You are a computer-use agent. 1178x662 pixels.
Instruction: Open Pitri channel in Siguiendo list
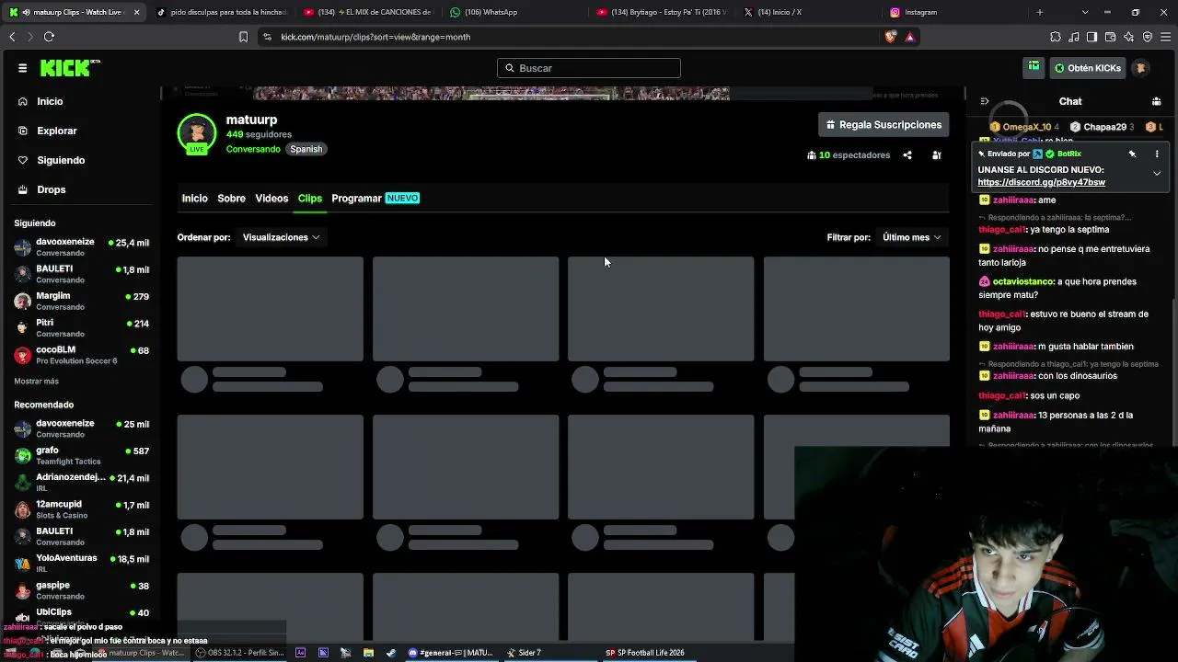(81, 328)
